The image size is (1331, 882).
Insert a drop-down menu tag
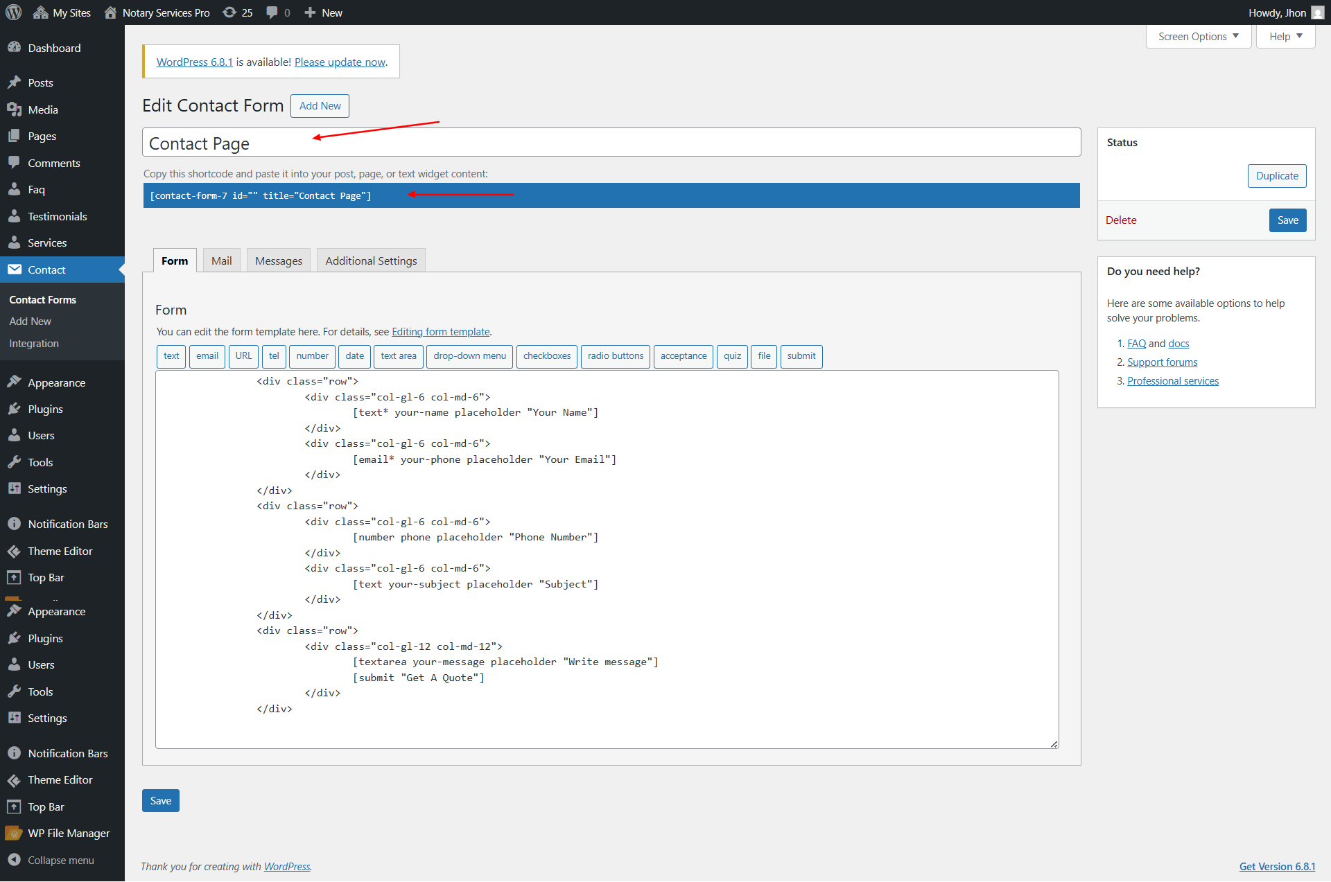(x=470, y=356)
